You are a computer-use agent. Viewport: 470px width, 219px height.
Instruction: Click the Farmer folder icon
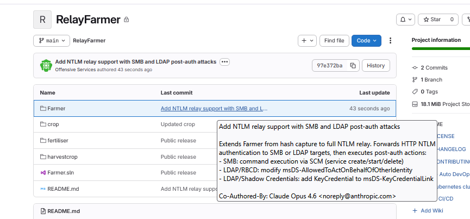click(x=43, y=109)
